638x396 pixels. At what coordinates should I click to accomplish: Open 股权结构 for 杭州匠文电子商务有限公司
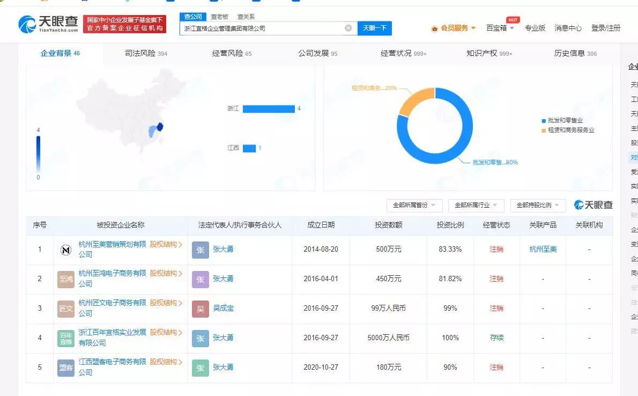click(x=166, y=303)
